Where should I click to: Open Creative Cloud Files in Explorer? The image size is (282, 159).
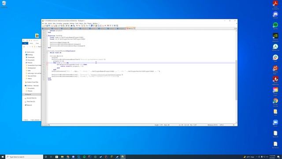(32, 82)
